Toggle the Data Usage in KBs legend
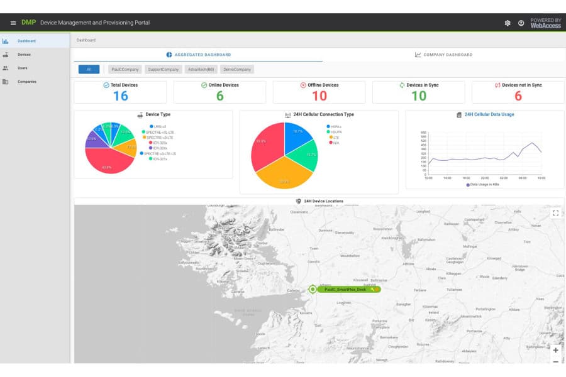Screen dimensions: 566x377 tap(482, 185)
